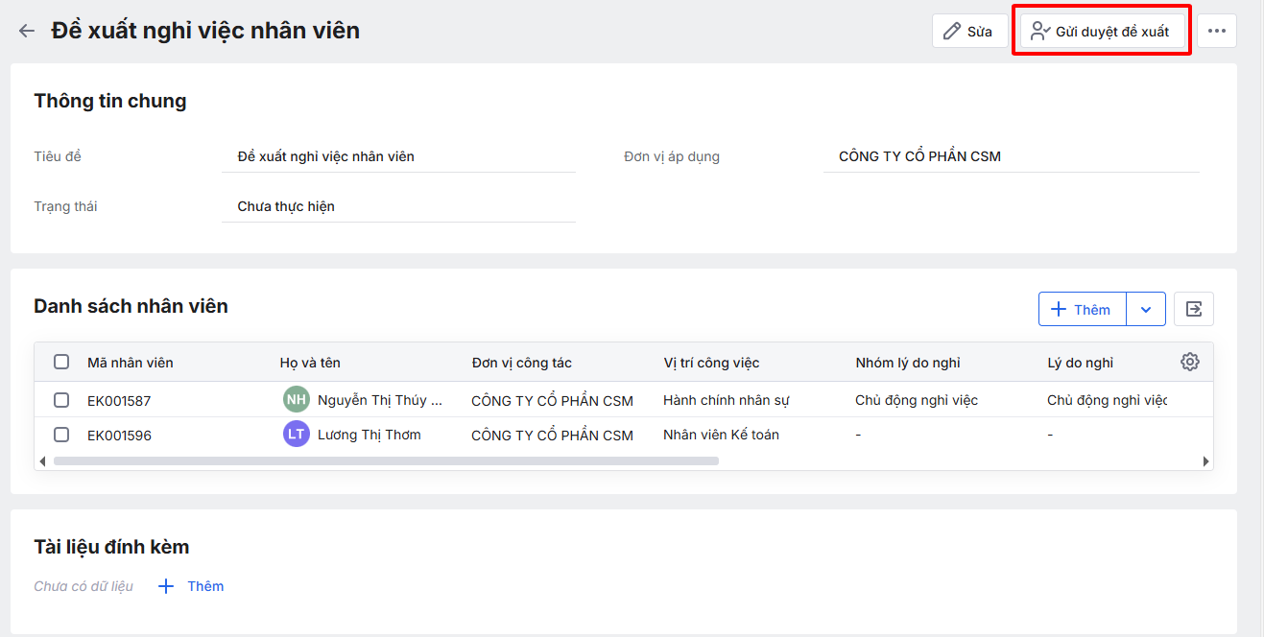Click the horizontal scrollbar thumb of the table
The width and height of the screenshot is (1264, 637).
pyautogui.click(x=384, y=461)
